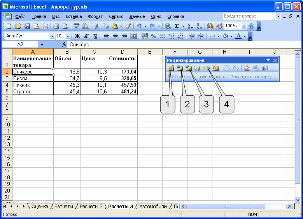Activate the Format Painter brush

pos(128,26)
